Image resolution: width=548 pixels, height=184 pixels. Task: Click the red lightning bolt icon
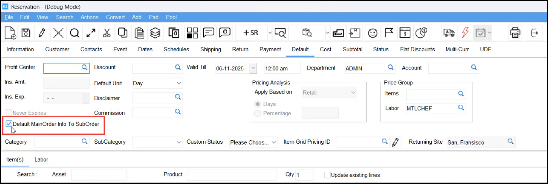465,33
